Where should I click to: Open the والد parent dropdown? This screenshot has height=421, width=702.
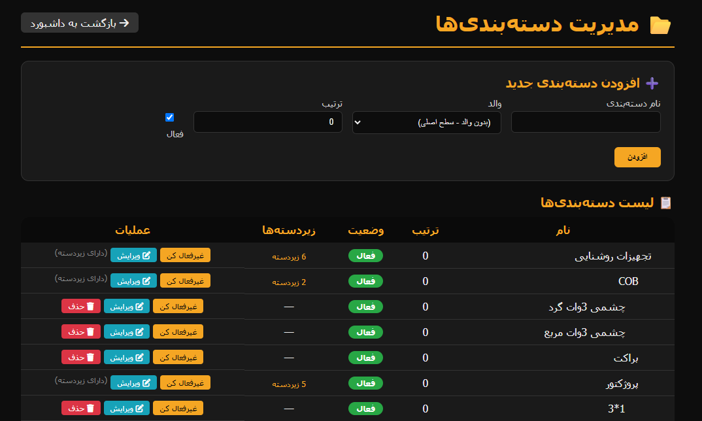[426, 122]
